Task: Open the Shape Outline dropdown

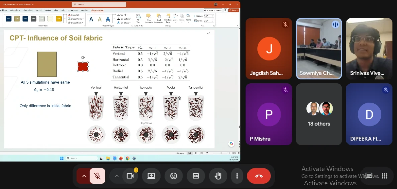Action: tap(76, 19)
